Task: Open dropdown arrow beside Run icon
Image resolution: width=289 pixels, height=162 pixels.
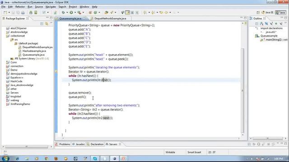Action: (x=75, y=13)
